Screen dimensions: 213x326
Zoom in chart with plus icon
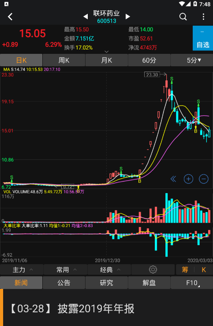pos(188,179)
